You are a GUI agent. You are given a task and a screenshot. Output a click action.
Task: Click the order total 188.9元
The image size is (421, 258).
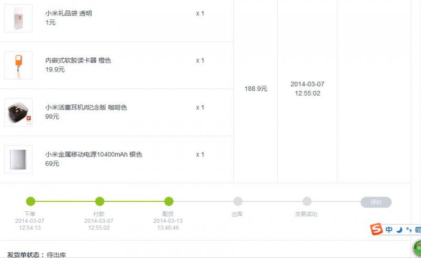point(256,88)
